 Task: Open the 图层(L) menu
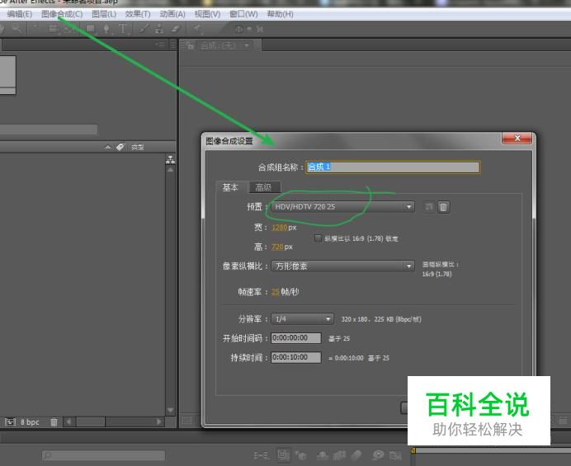click(x=104, y=14)
